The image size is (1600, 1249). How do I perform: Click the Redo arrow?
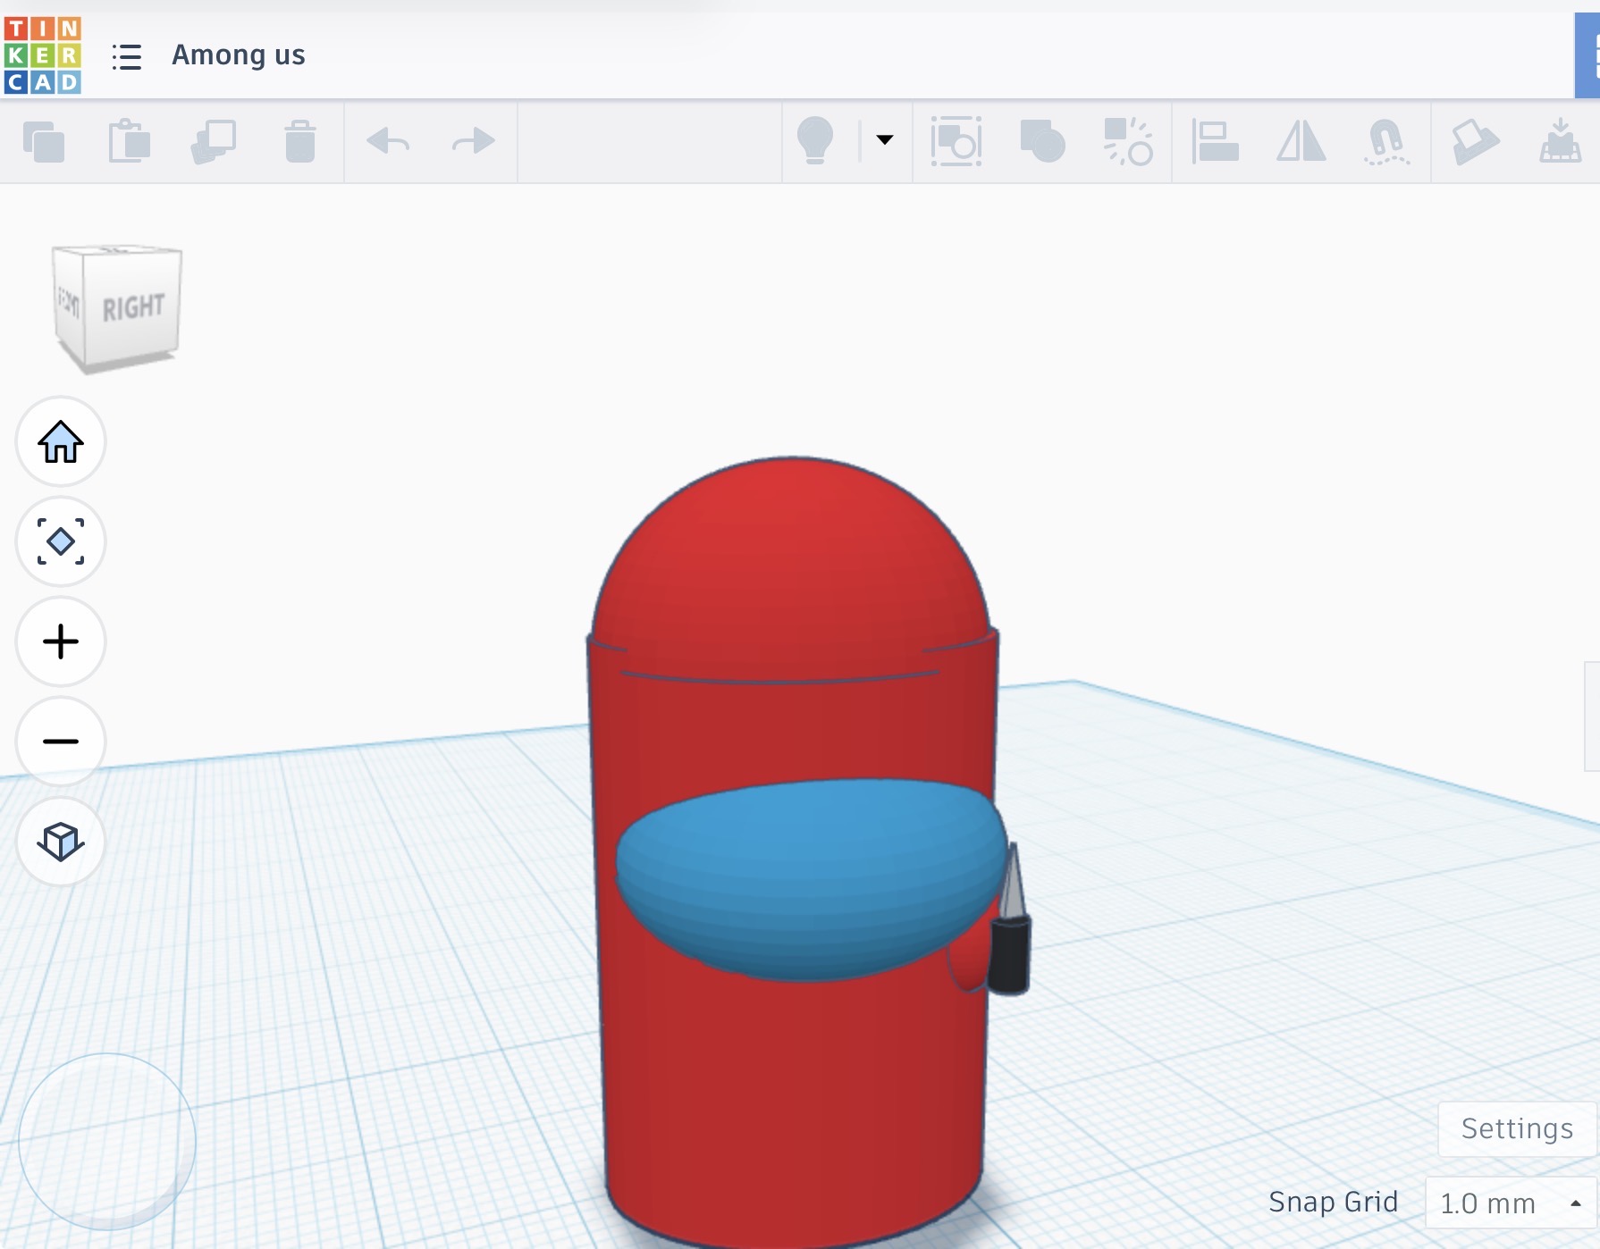[473, 140]
